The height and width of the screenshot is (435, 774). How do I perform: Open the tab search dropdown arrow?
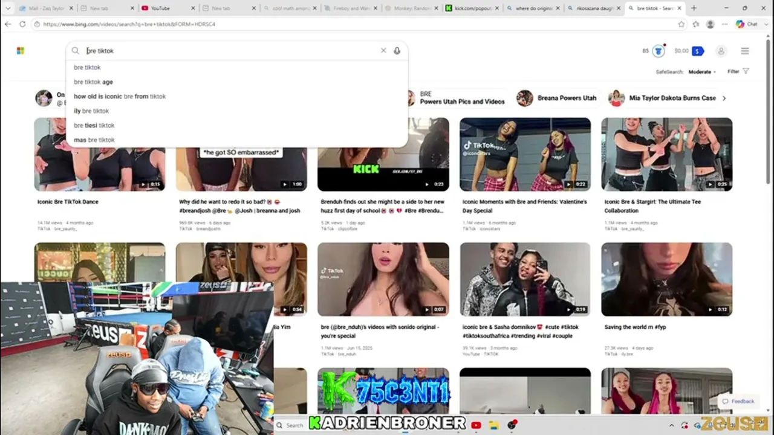point(7,8)
